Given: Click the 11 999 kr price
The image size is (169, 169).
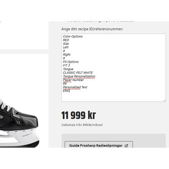Looking at the screenshot, I should click(78, 115).
